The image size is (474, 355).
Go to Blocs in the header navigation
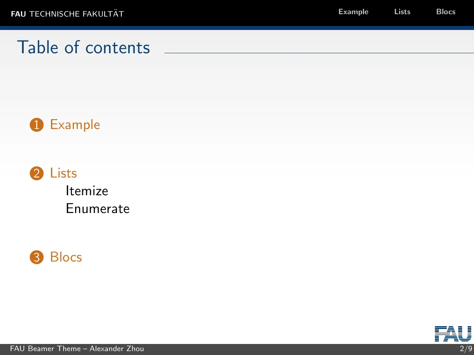pos(446,12)
